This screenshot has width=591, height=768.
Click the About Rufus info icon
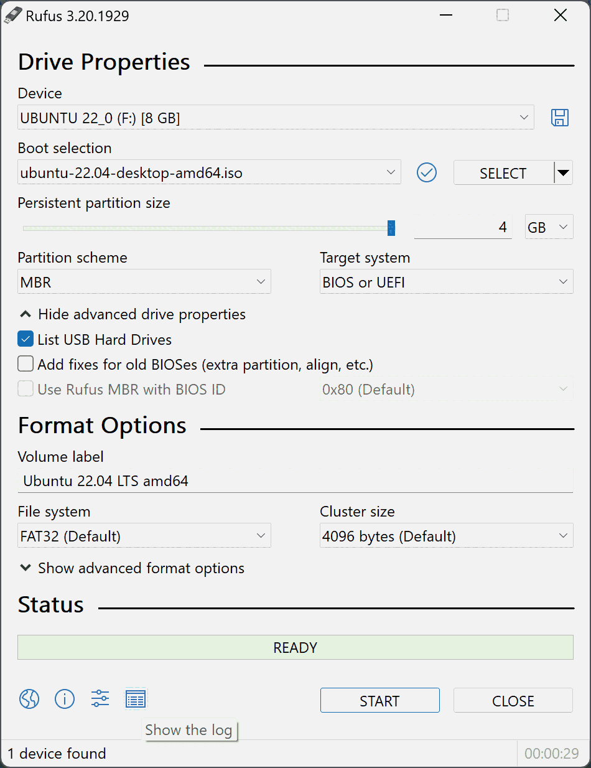(x=65, y=699)
